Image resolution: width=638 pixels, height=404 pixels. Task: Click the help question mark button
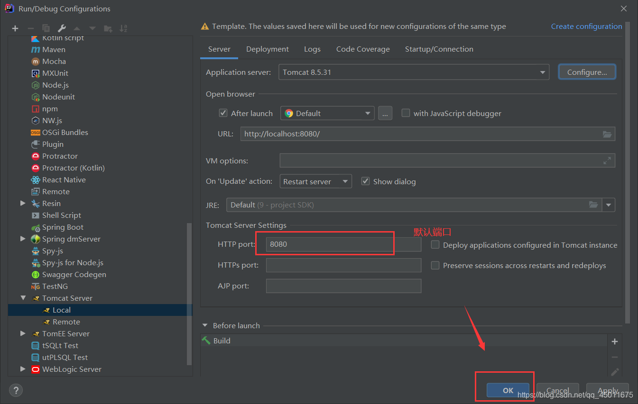[16, 390]
